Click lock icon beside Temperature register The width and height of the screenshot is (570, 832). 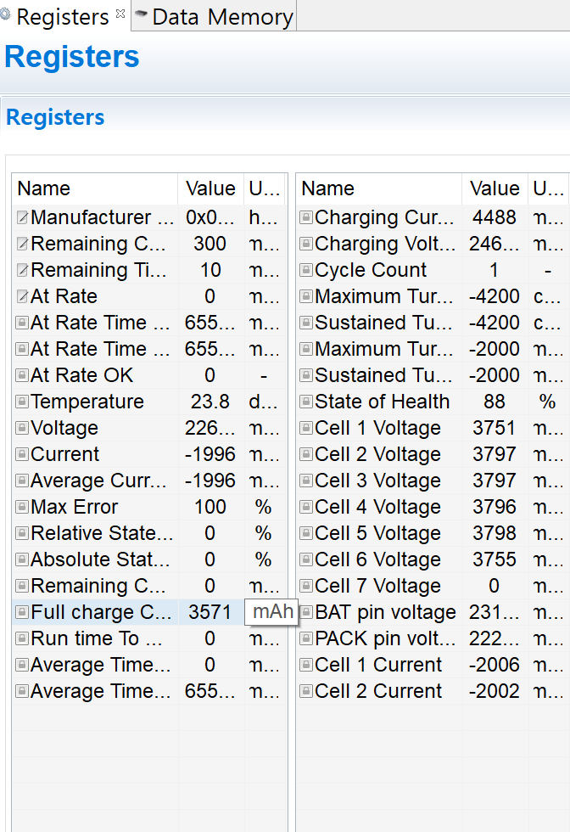[x=22, y=402]
